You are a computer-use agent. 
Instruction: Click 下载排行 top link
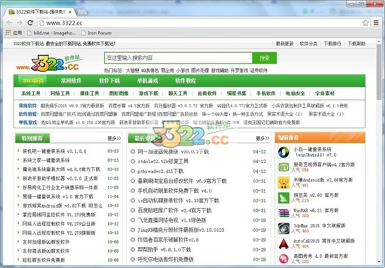coord(332,43)
